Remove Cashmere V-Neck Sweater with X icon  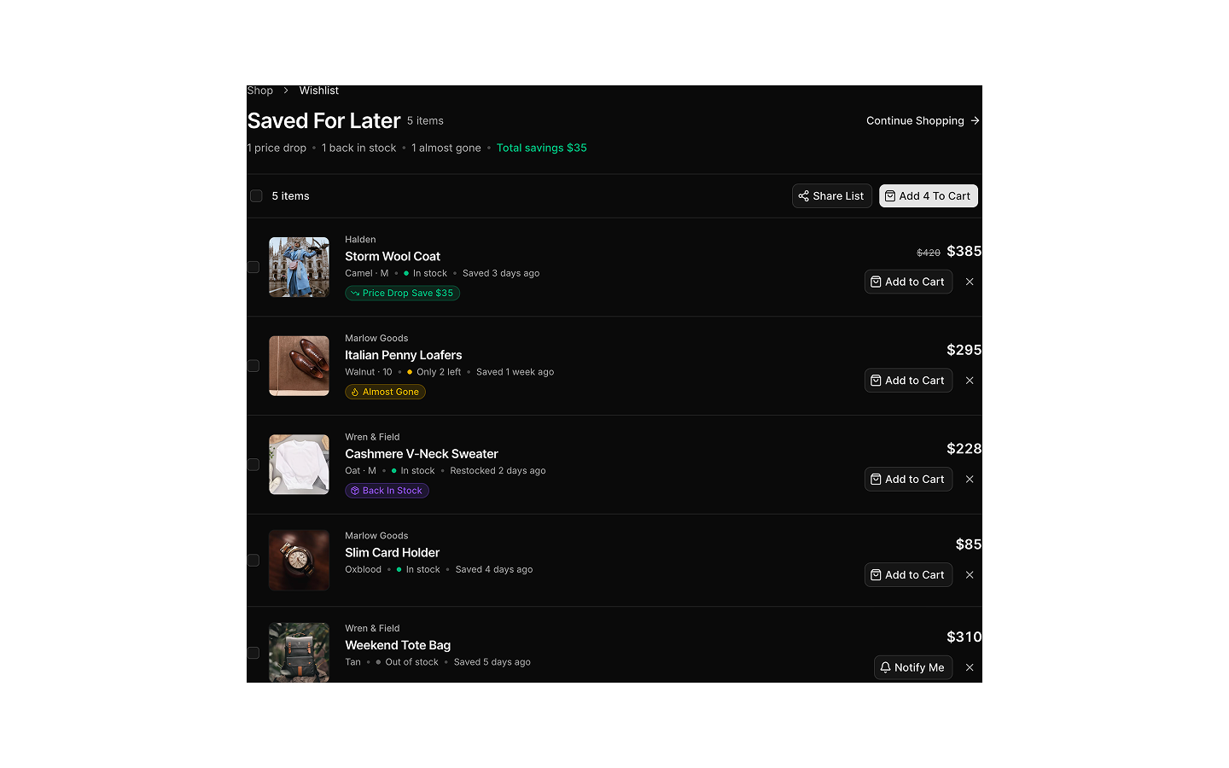coord(970,480)
